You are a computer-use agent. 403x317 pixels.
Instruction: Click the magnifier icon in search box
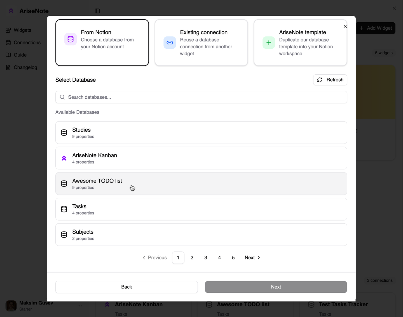coord(62,97)
